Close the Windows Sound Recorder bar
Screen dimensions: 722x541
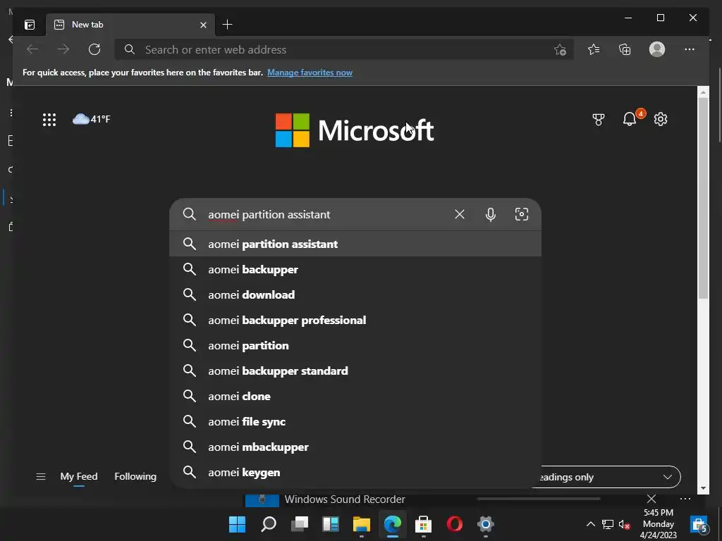point(651,499)
